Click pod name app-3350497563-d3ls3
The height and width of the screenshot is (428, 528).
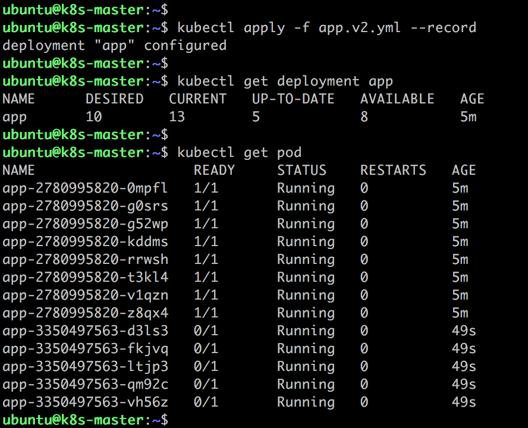point(85,331)
